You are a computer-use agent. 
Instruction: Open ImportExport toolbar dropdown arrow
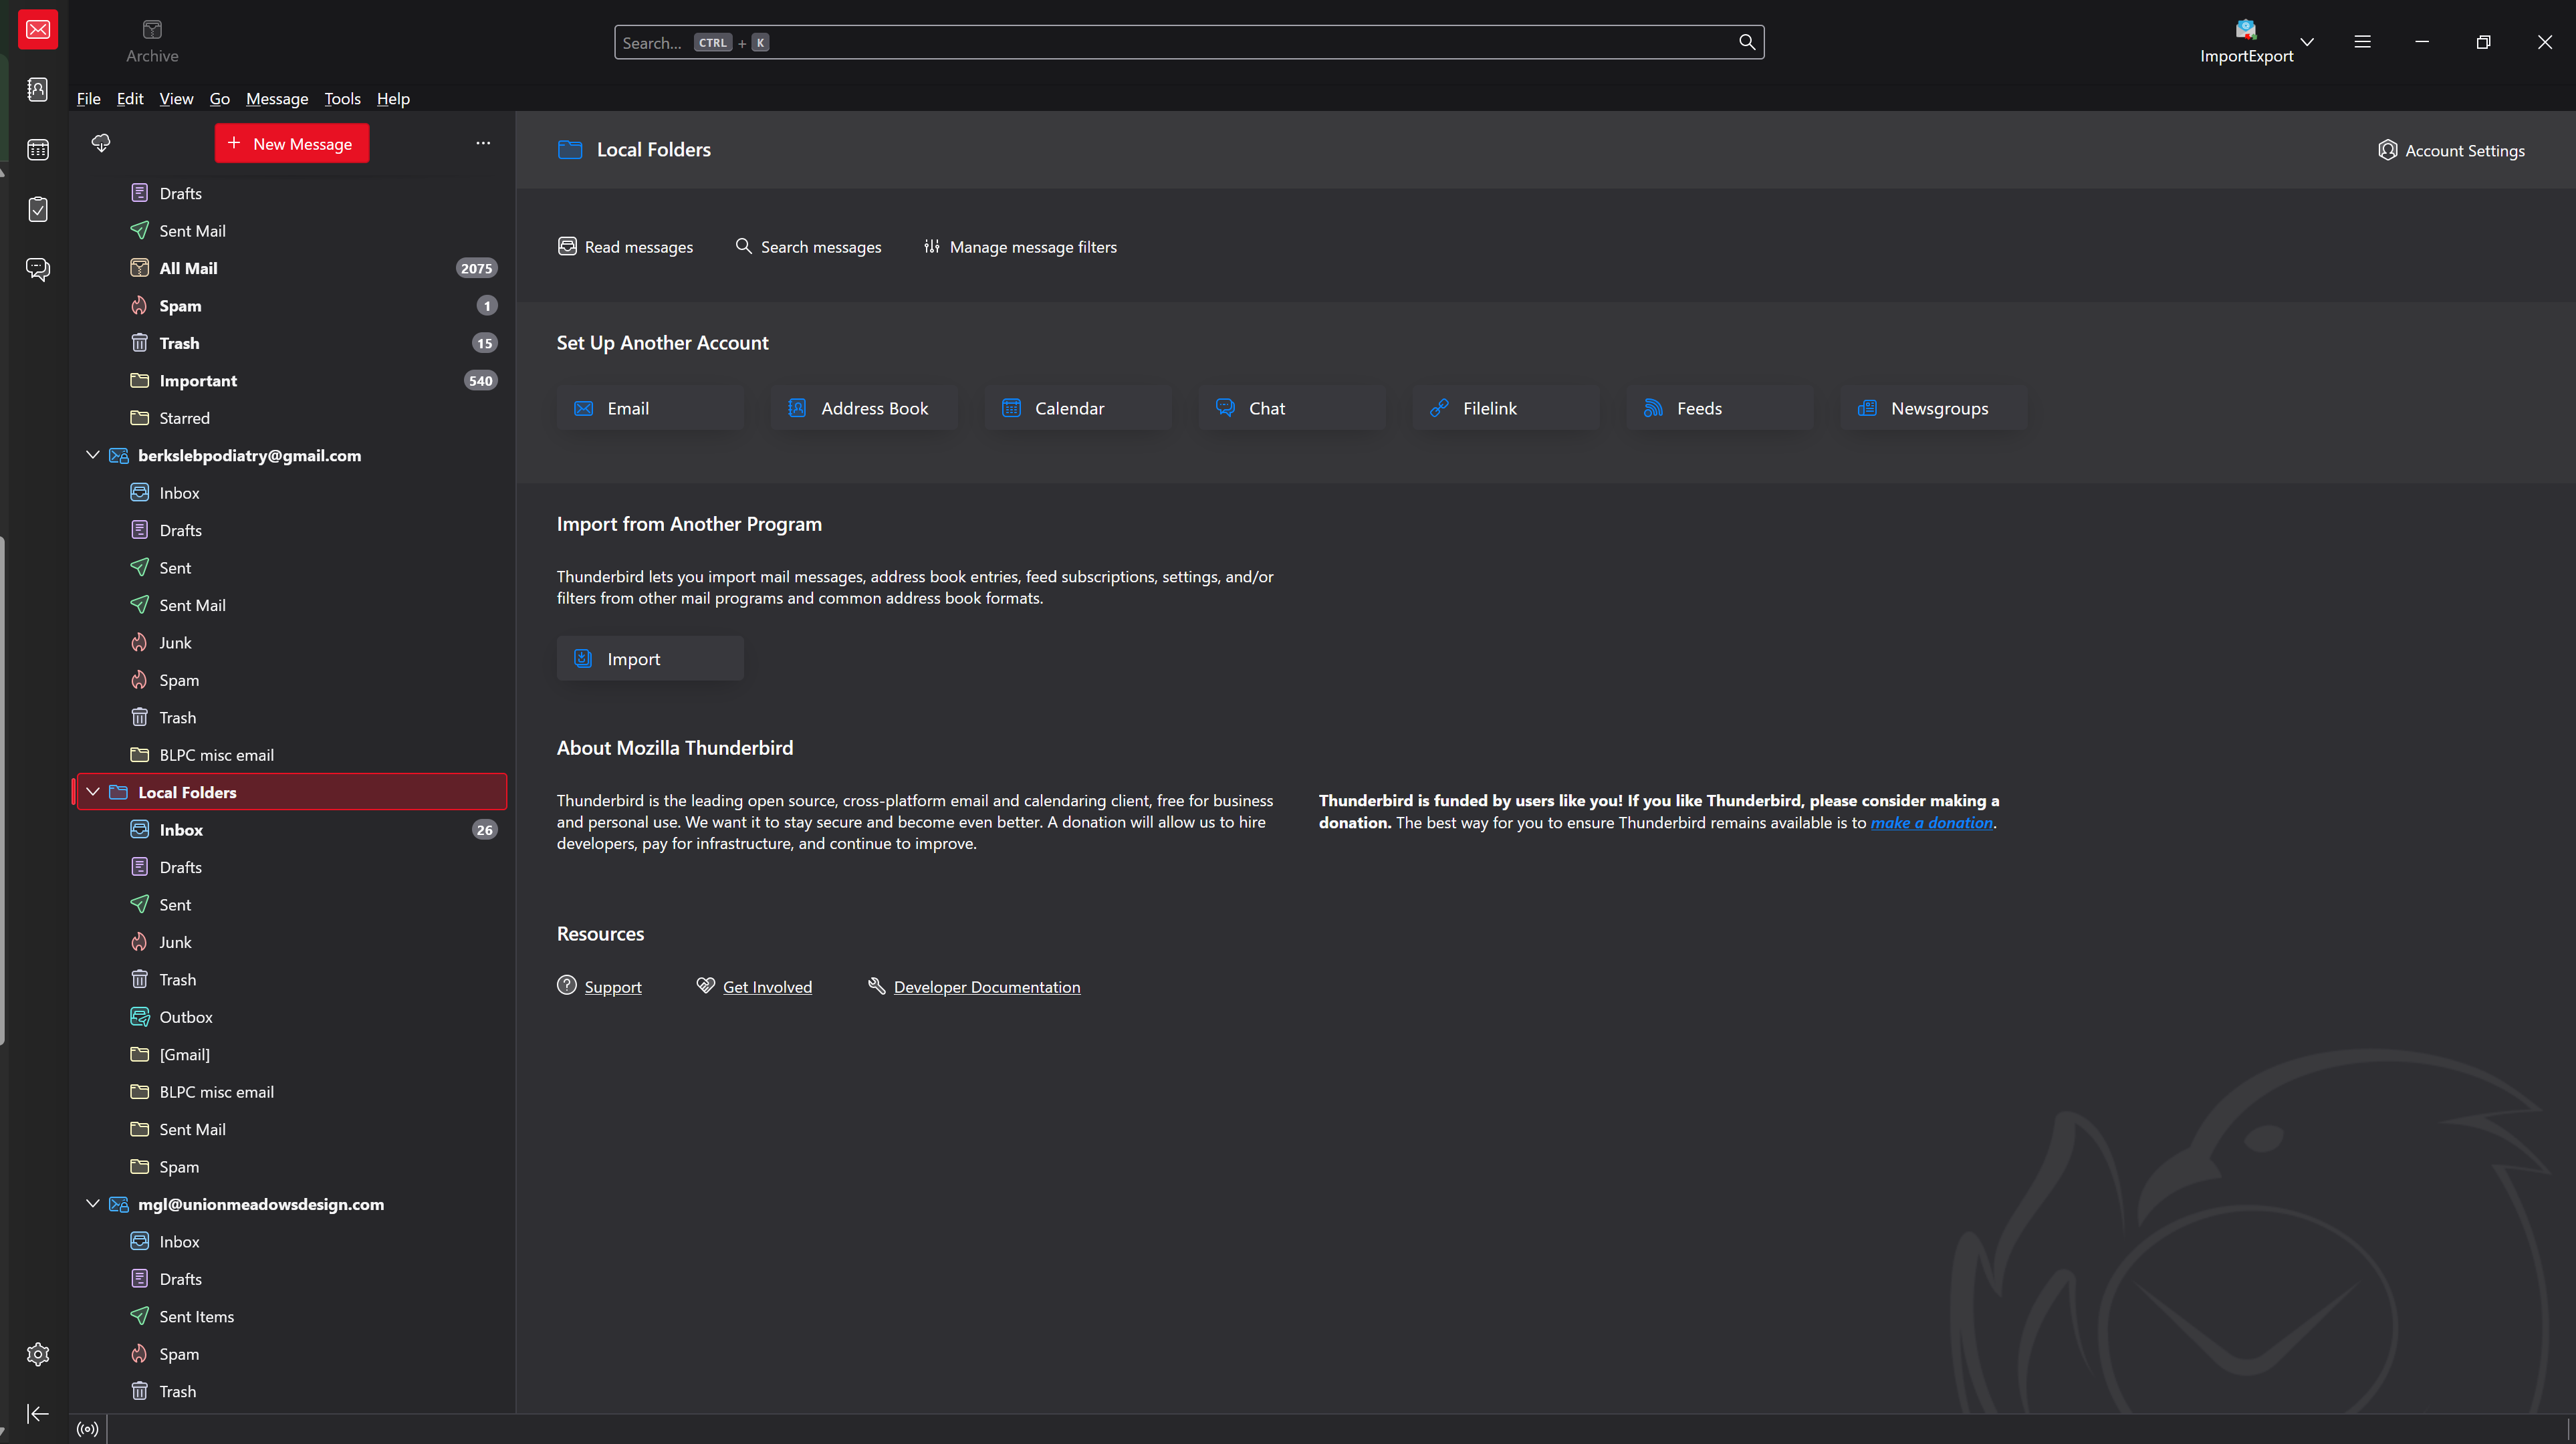(x=2307, y=42)
